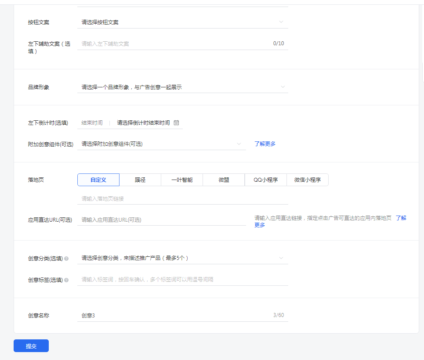Click the 应用直达URL input field
424x360 pixels.
[161, 220]
